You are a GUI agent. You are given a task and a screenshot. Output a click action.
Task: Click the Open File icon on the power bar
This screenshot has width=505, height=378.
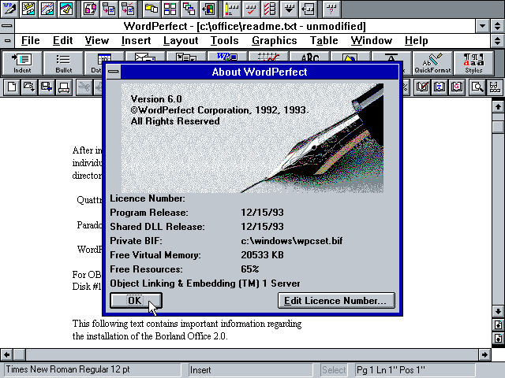(x=29, y=87)
